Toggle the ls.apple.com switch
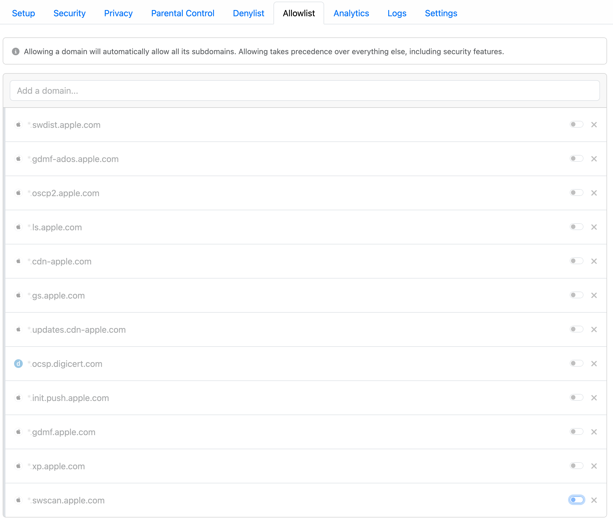This screenshot has height=524, width=613. (576, 227)
